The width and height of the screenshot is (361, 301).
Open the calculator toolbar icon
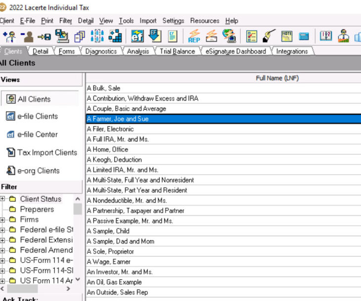click(304, 36)
